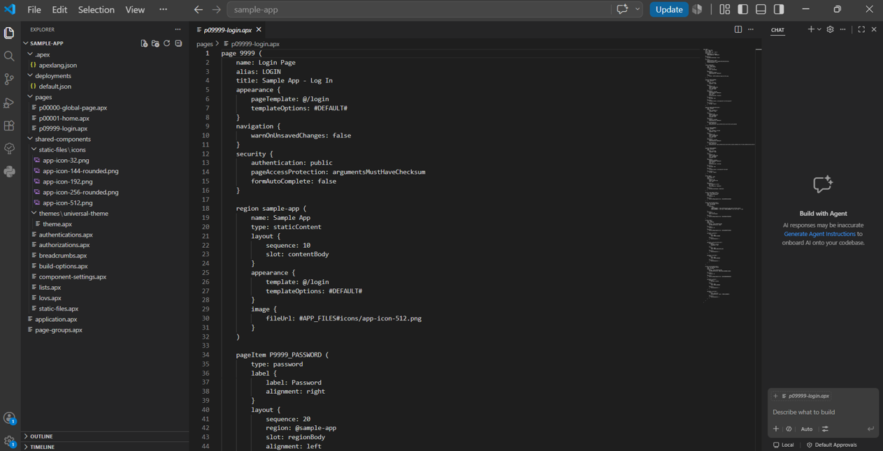Go forward with the right arrow
The image size is (883, 451).
pos(217,10)
